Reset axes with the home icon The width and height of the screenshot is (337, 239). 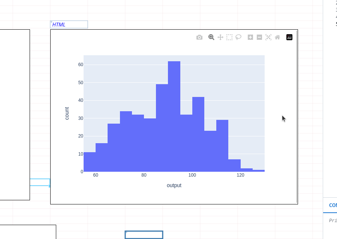(x=277, y=37)
